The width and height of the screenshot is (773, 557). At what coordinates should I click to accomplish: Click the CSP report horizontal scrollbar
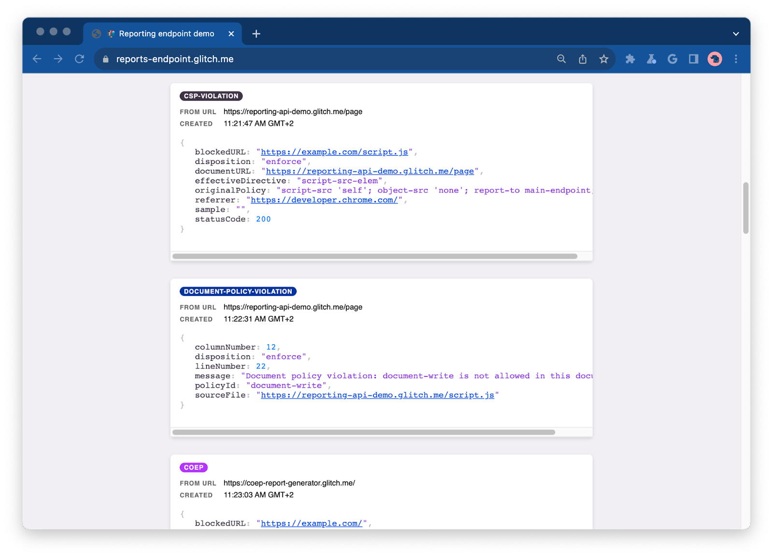coord(375,256)
